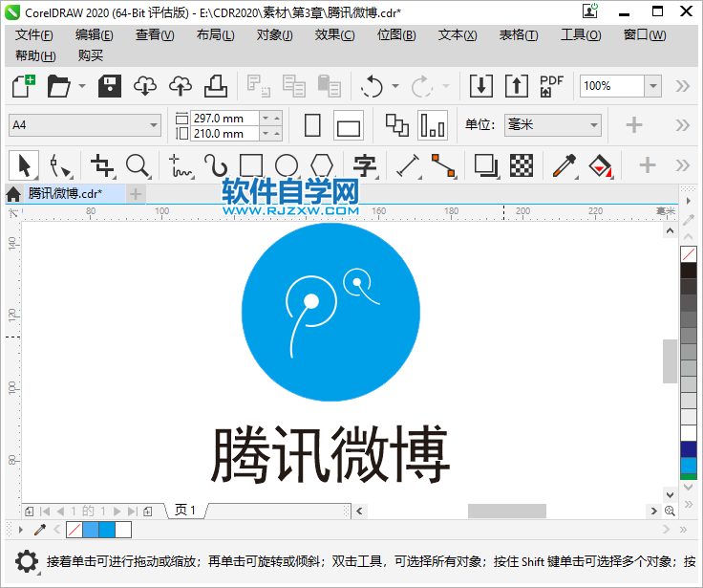The width and height of the screenshot is (703, 588).
Task: Select the Artistic Media tool
Action: click(x=216, y=165)
